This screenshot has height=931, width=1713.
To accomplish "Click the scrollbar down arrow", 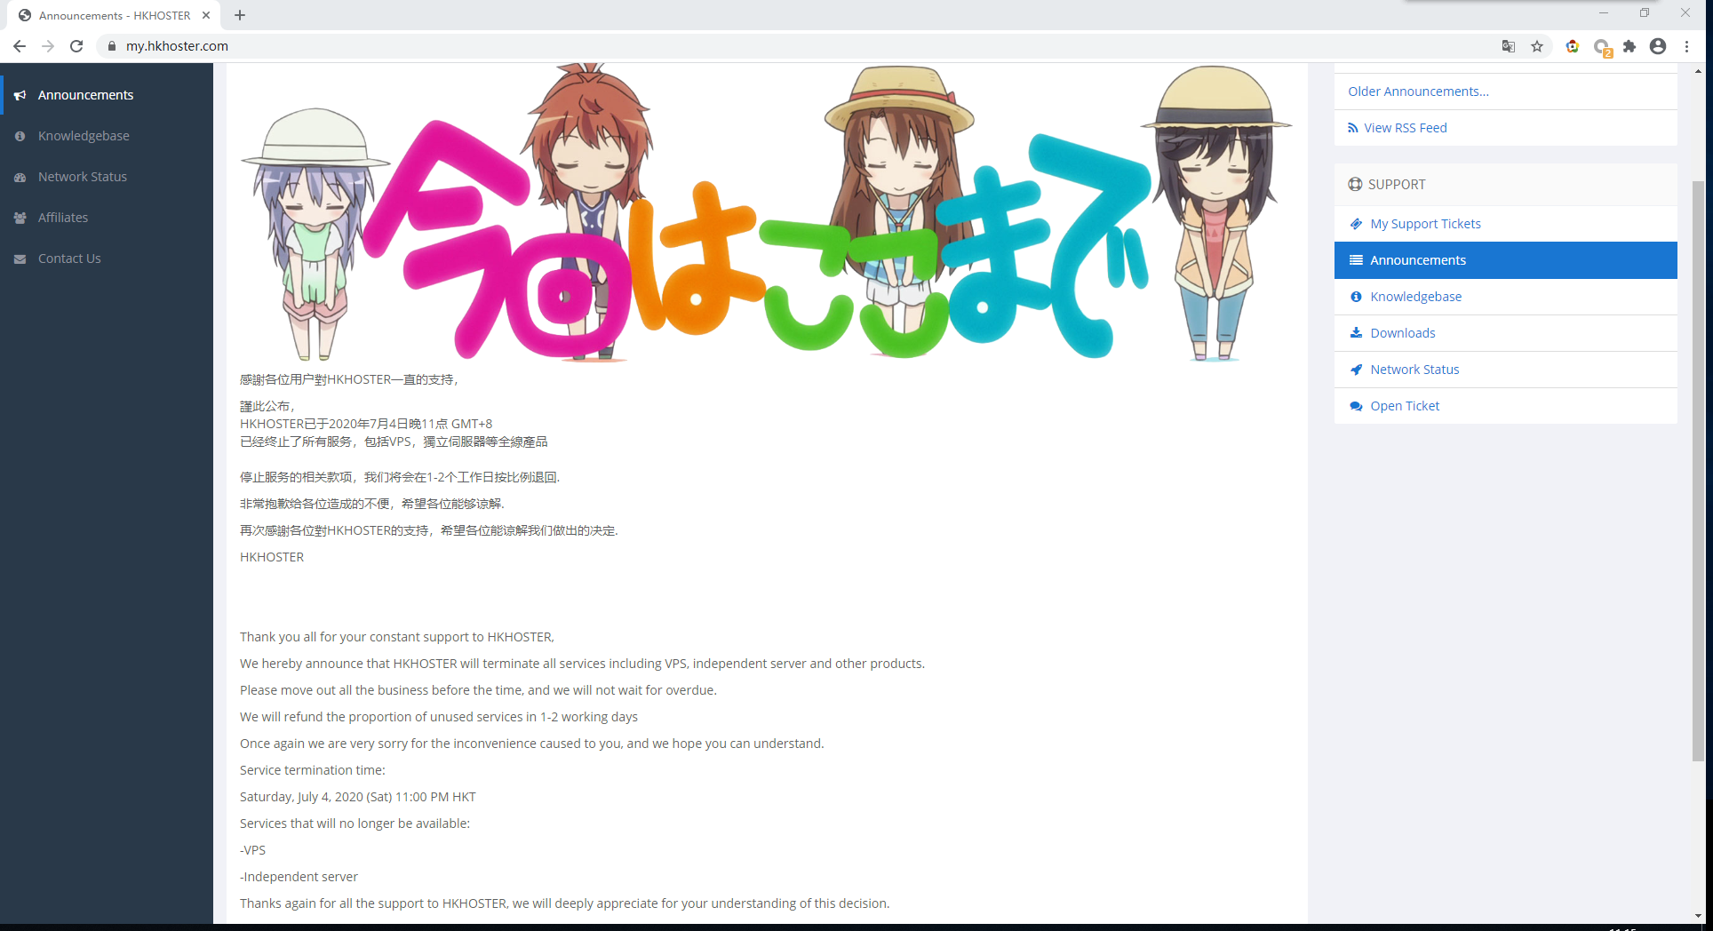I will click(1698, 916).
